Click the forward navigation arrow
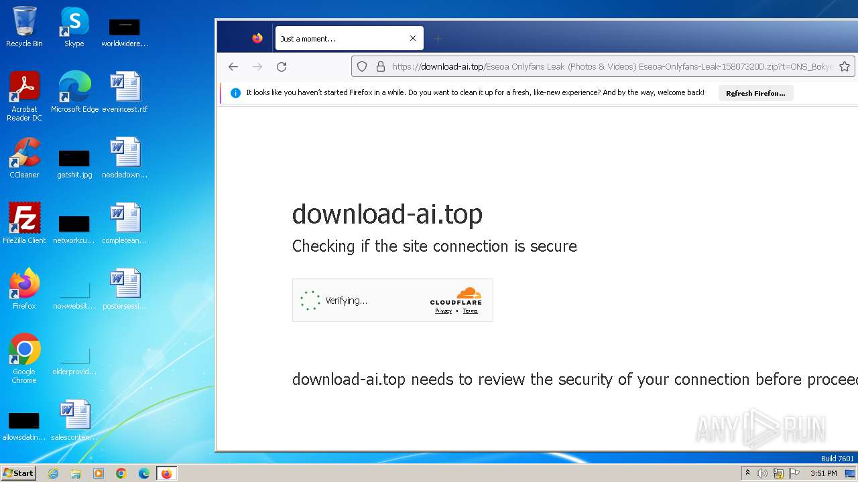 (x=257, y=66)
